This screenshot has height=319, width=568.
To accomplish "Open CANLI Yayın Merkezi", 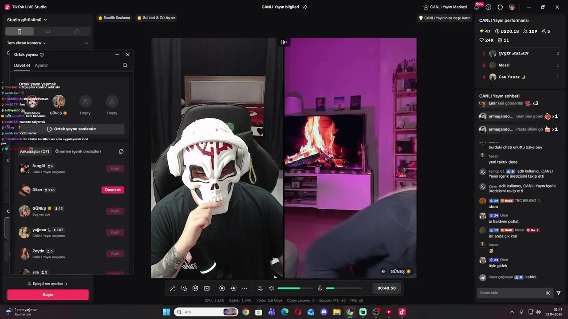I will tap(445, 7).
